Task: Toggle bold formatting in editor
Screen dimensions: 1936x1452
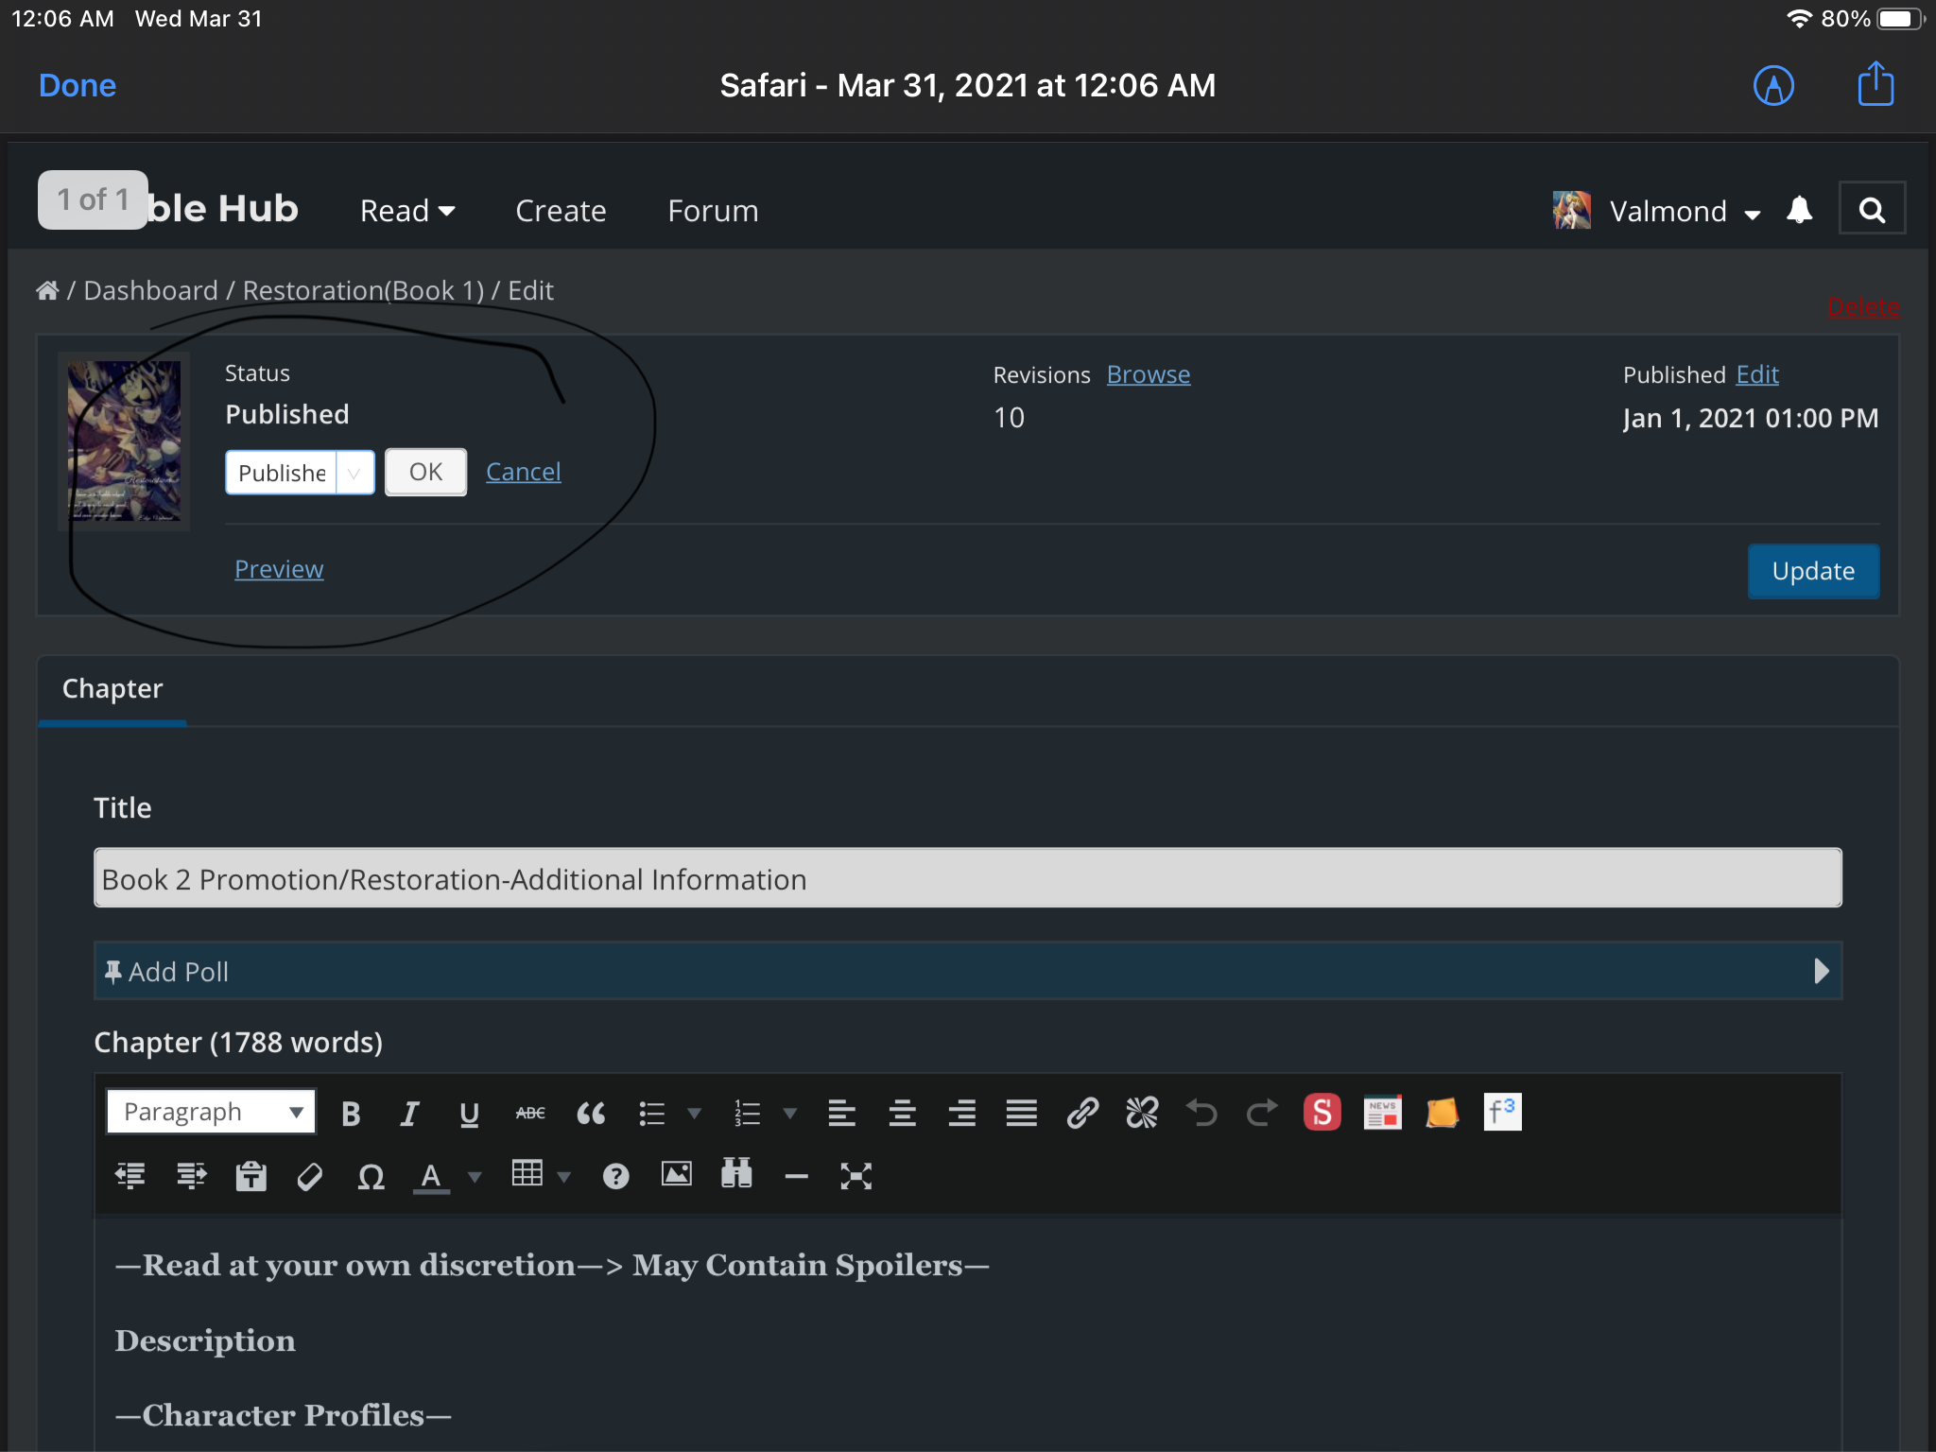Action: [351, 1114]
